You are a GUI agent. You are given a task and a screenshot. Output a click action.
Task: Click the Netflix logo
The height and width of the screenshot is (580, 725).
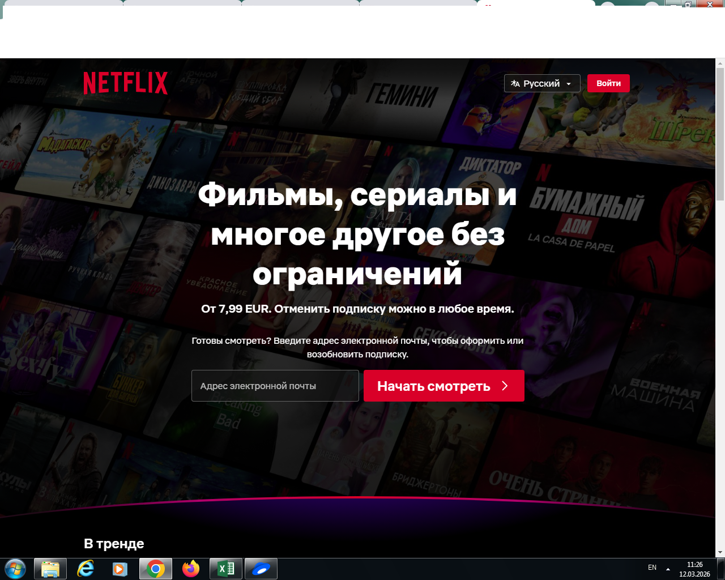125,83
